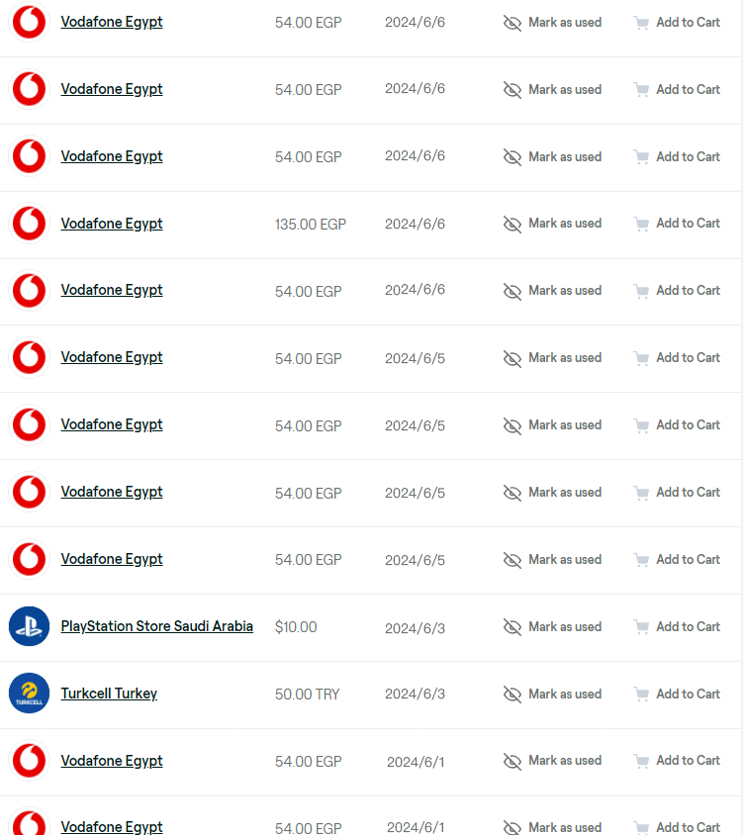Viewport: 744px width, 835px height.
Task: Toggle Mark as used just above 135.00 EGP row
Action: pyautogui.click(x=552, y=156)
